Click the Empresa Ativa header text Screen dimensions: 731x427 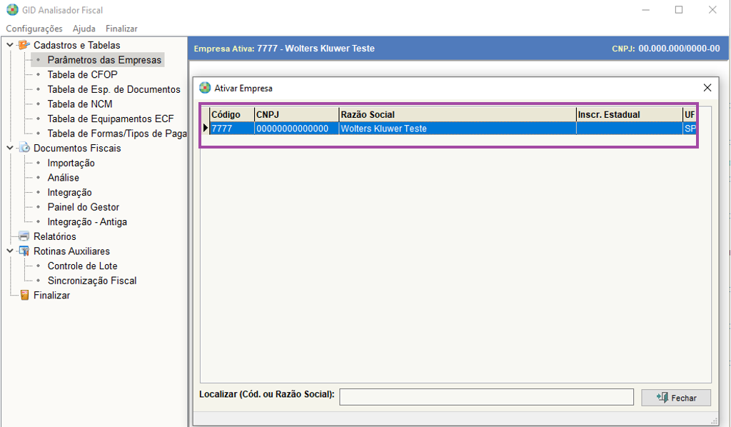[x=284, y=49]
